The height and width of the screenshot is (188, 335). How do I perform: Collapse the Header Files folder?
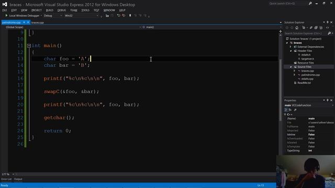[291, 51]
